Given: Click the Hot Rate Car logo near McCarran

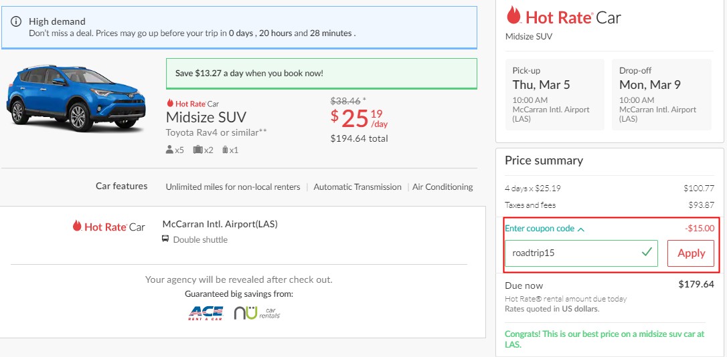Looking at the screenshot, I should 108,227.
